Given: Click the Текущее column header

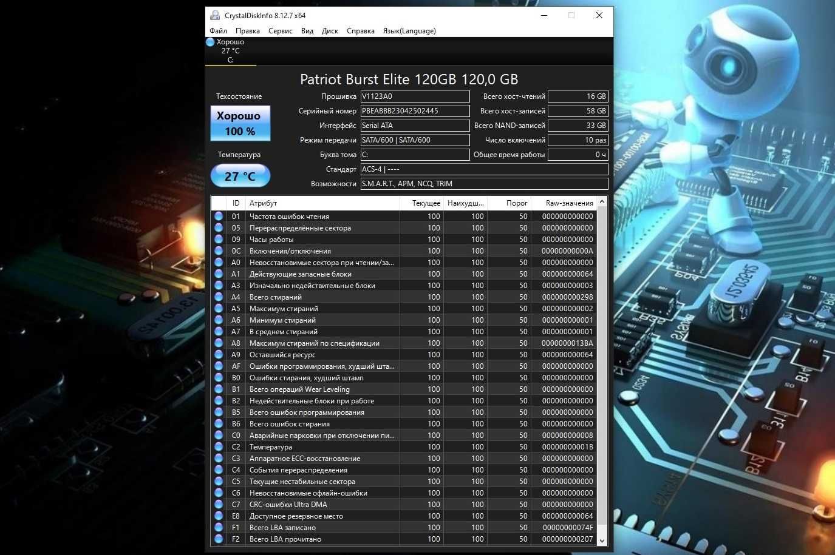Looking at the screenshot, I should coord(422,203).
